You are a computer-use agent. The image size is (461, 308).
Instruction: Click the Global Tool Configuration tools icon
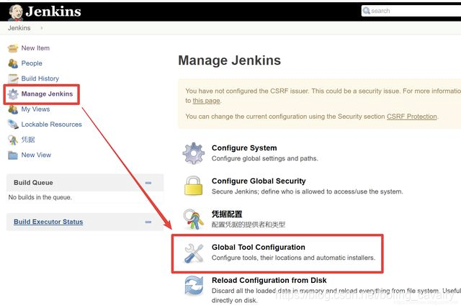coord(194,253)
